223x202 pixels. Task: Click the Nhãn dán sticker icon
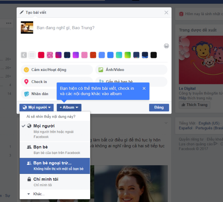[26, 94]
